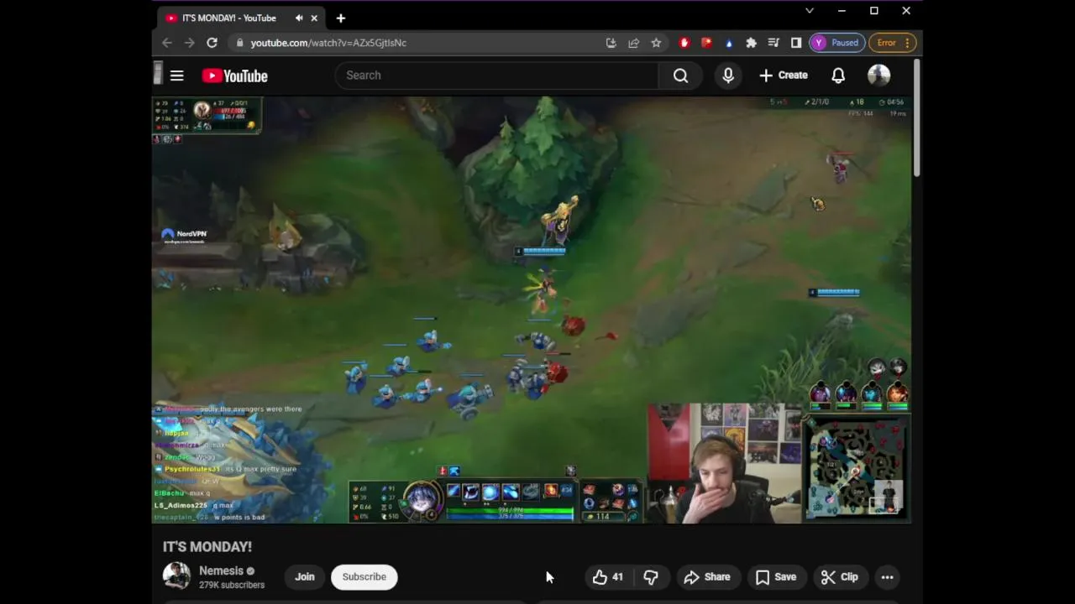Run search with the magnifier button
1075x604 pixels.
point(680,75)
